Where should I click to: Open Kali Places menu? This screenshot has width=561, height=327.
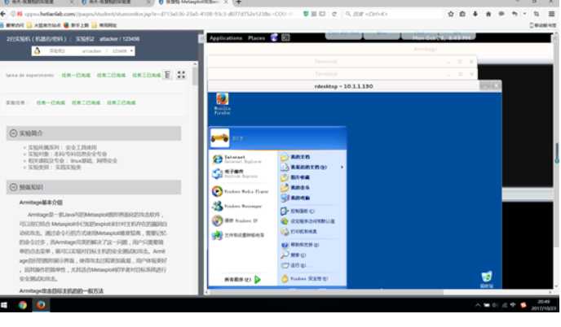[256, 38]
